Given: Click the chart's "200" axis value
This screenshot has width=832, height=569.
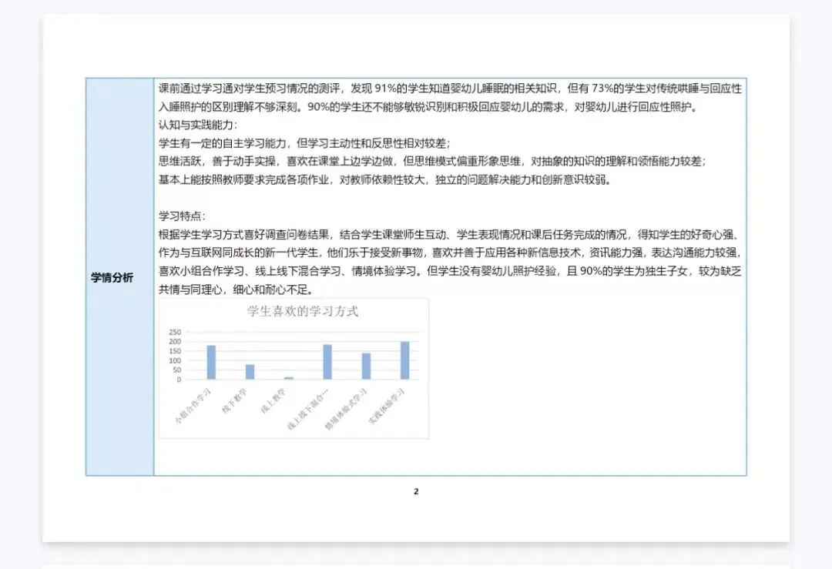Looking at the screenshot, I should (175, 342).
